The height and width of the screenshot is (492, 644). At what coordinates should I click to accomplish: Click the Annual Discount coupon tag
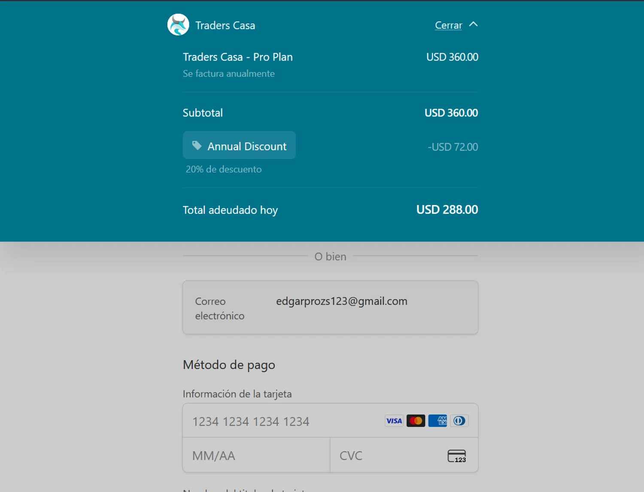[x=239, y=145]
